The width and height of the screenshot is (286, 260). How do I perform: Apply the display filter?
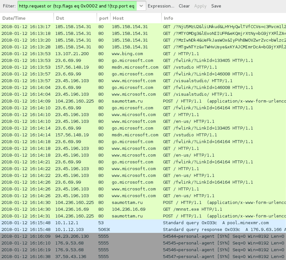(200, 6)
